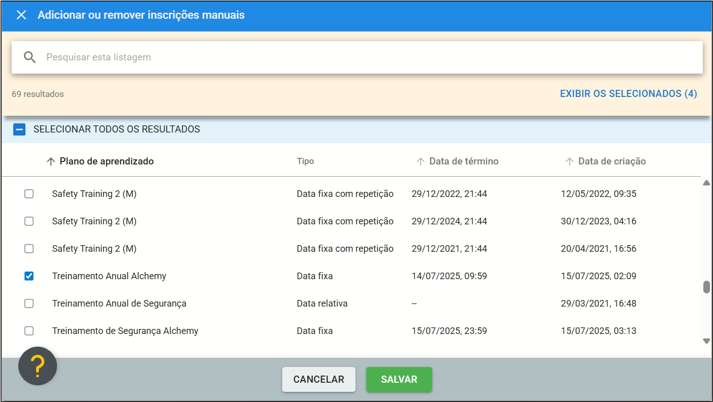Click the magnifying glass search icon

pyautogui.click(x=30, y=57)
